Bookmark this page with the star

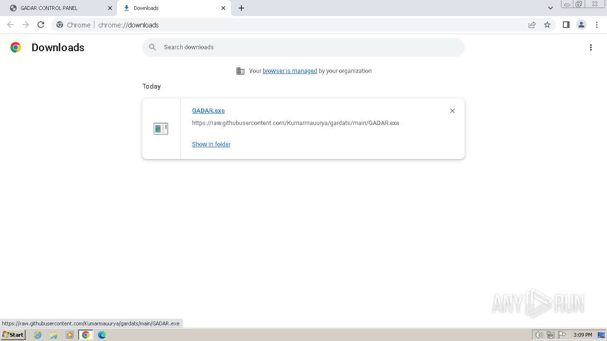point(547,25)
